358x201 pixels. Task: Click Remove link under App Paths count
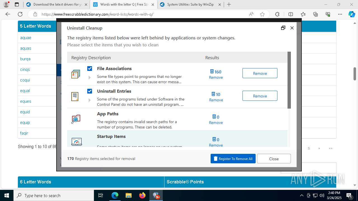click(x=216, y=123)
